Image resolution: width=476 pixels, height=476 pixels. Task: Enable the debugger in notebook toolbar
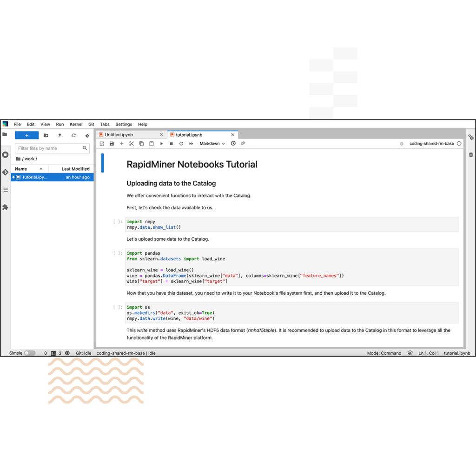pos(402,144)
